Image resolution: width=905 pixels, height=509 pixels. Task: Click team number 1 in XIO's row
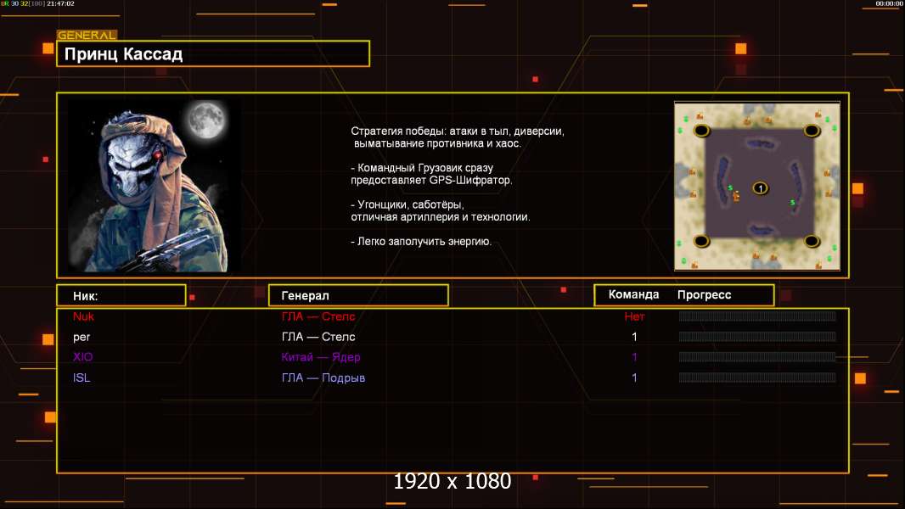634,357
